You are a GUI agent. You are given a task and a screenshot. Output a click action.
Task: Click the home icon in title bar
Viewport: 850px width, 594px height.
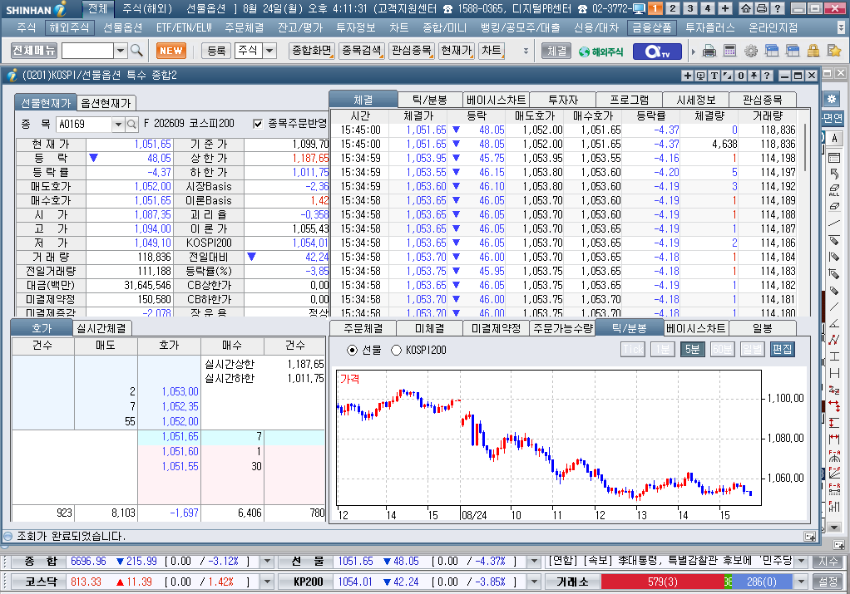click(747, 8)
